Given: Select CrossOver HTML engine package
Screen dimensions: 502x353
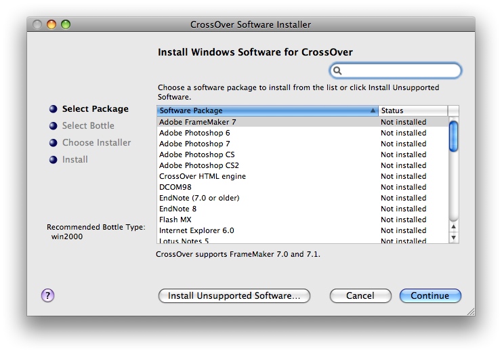Looking at the screenshot, I should coord(303,176).
